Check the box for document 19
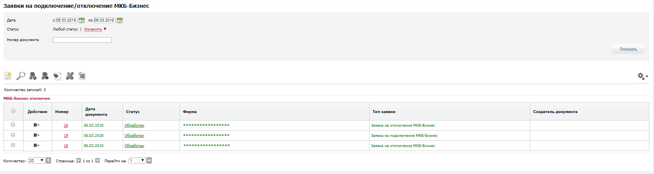Screen dimensions: 654x174 (x=13, y=135)
